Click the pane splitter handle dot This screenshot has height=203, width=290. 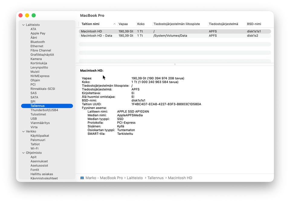[175, 64]
